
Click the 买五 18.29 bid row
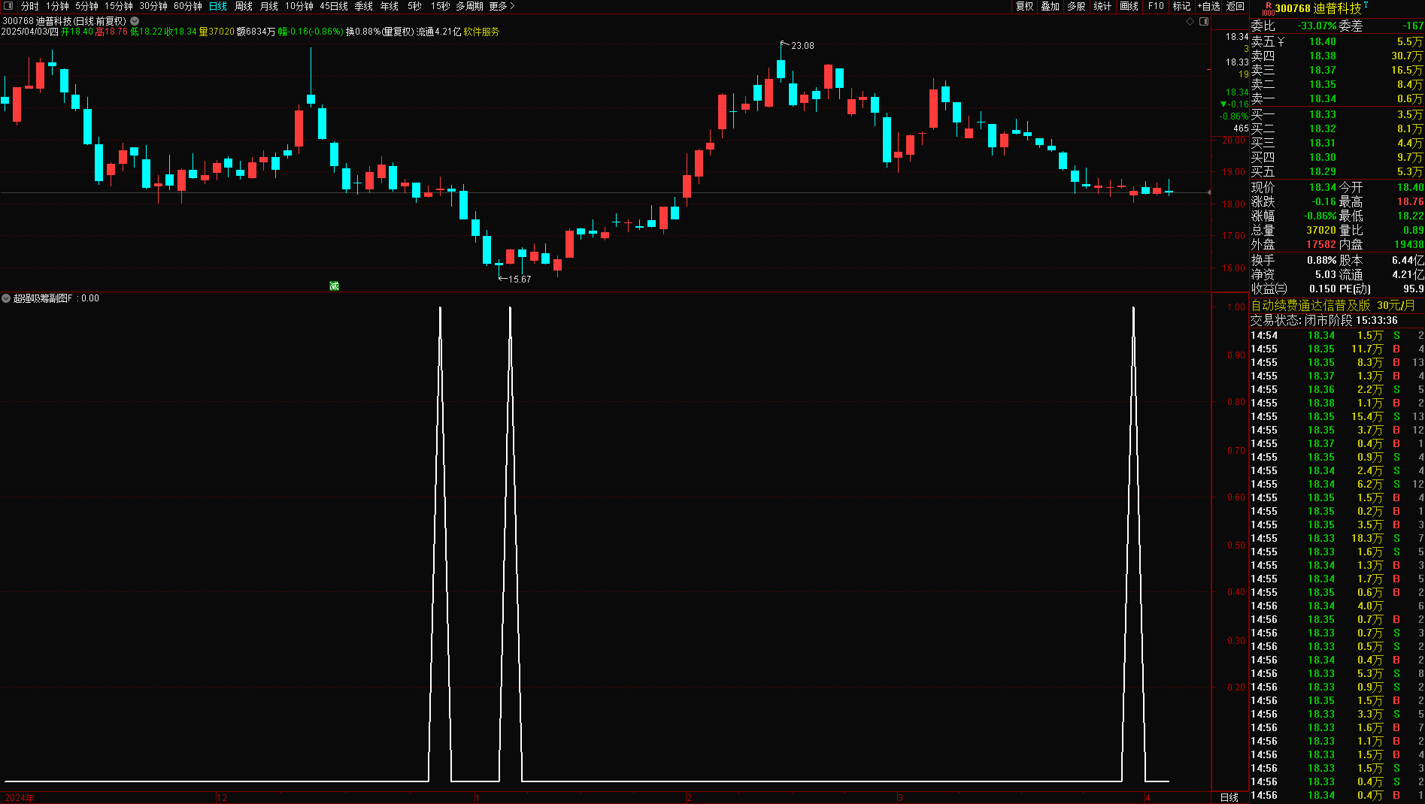click(1337, 171)
